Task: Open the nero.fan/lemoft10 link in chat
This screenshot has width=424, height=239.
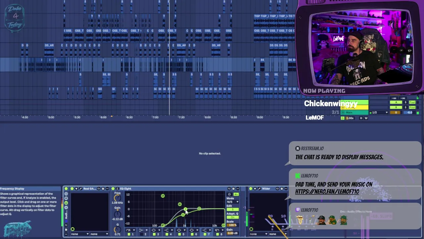Action: click(327, 192)
